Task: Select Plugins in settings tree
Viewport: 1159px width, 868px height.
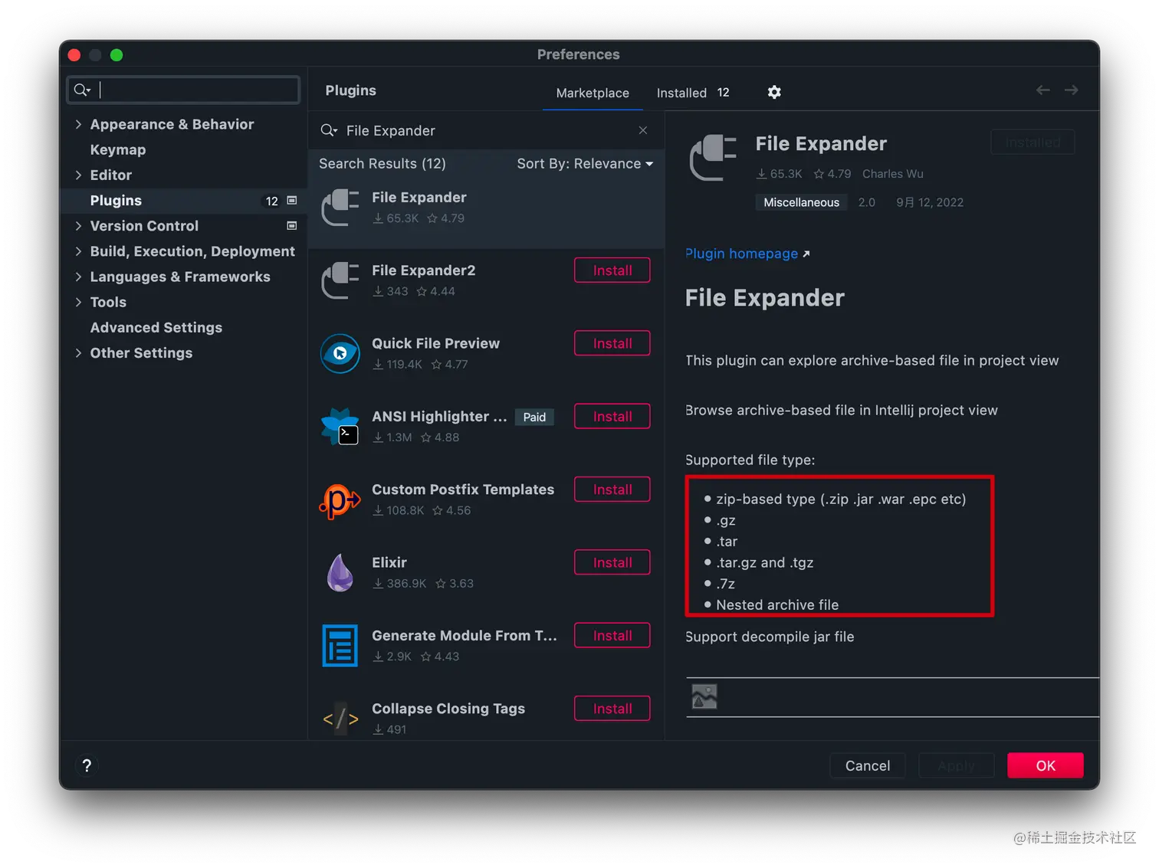Action: (x=183, y=200)
